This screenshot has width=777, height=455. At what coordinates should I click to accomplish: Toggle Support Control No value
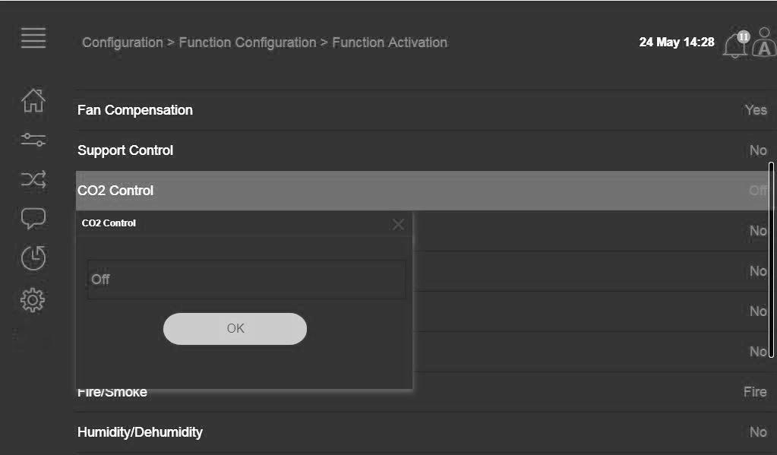pos(758,150)
